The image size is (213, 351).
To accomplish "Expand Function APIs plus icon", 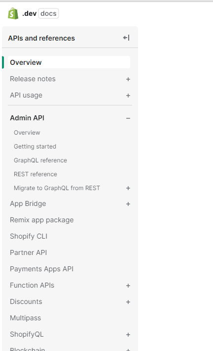I will (128, 286).
